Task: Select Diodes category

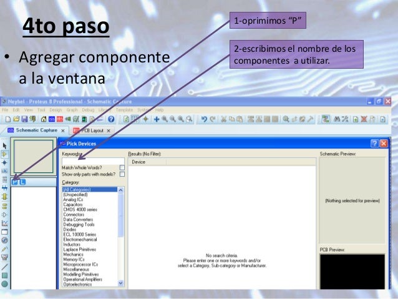Action: (x=69, y=229)
